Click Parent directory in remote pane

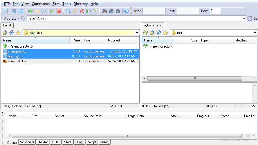[161, 46]
